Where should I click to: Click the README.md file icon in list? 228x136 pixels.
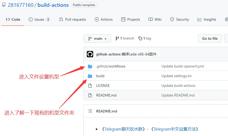(90, 95)
